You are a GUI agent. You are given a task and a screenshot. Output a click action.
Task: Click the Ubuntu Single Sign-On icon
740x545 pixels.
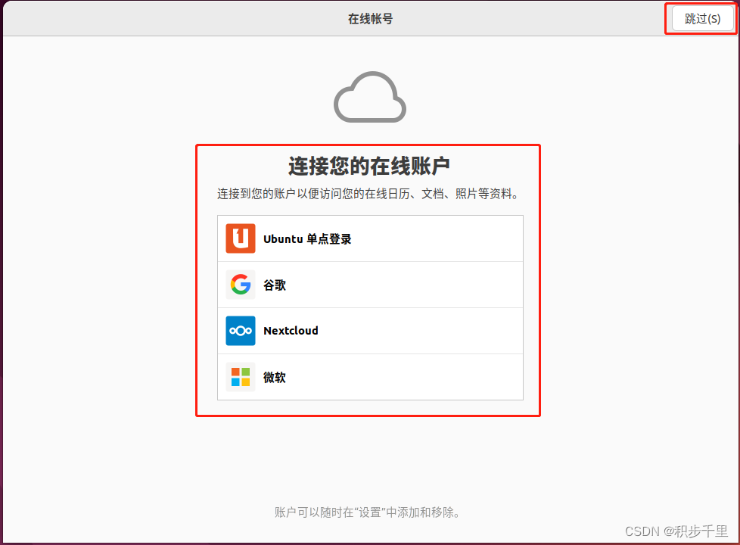click(240, 238)
